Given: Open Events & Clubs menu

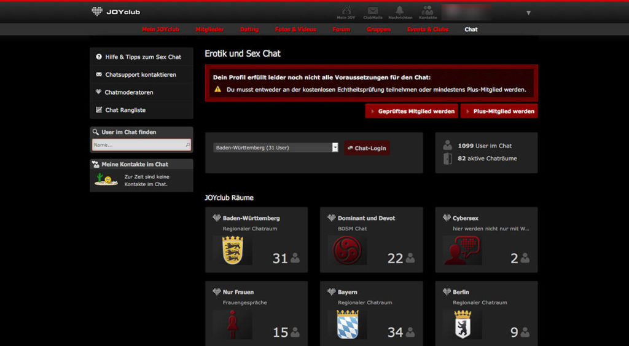Looking at the screenshot, I should [x=428, y=29].
